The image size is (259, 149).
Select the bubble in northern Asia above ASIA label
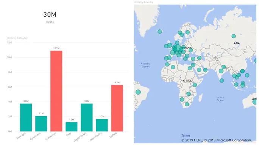tap(234, 36)
